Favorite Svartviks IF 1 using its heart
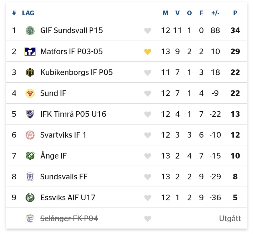The image size is (253, 234). pyautogui.click(x=148, y=135)
